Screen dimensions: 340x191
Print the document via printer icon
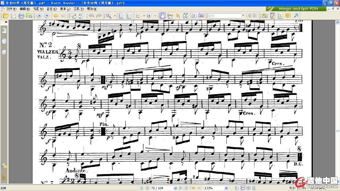21,16
